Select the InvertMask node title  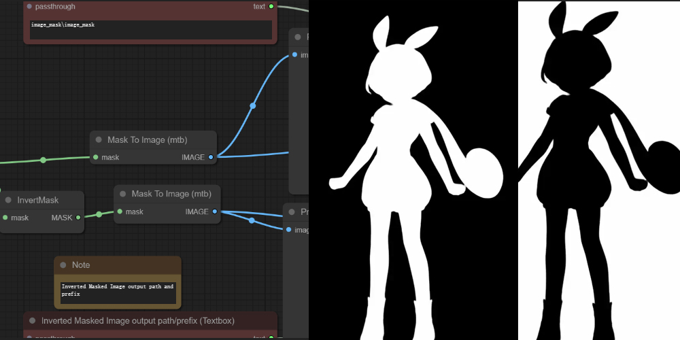37,200
